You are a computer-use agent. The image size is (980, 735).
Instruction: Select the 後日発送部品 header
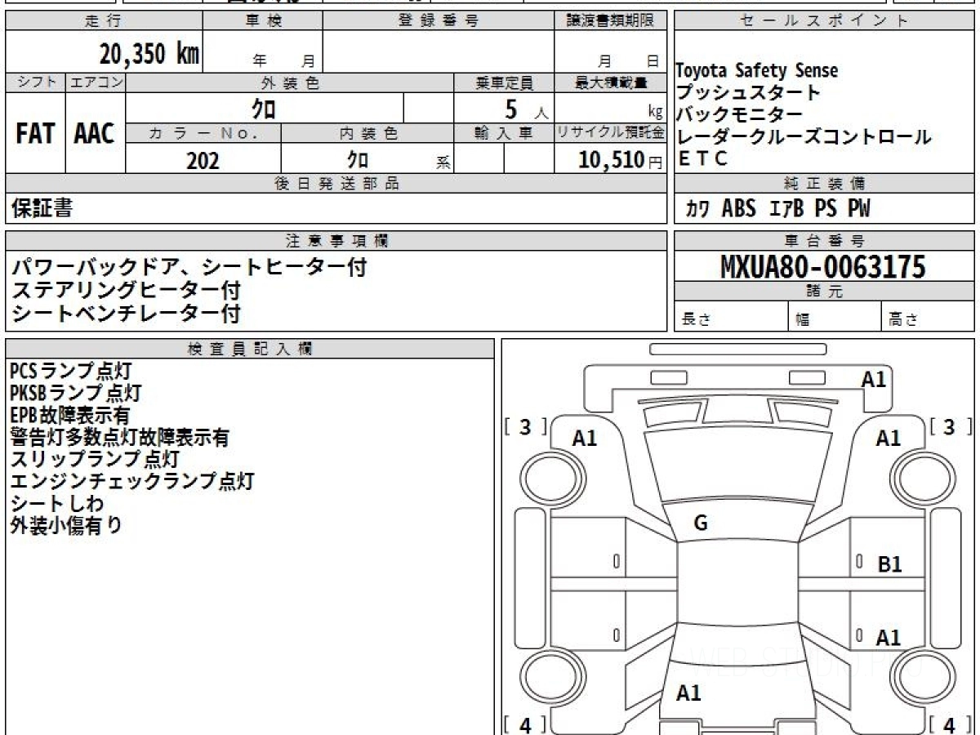pyautogui.click(x=336, y=184)
